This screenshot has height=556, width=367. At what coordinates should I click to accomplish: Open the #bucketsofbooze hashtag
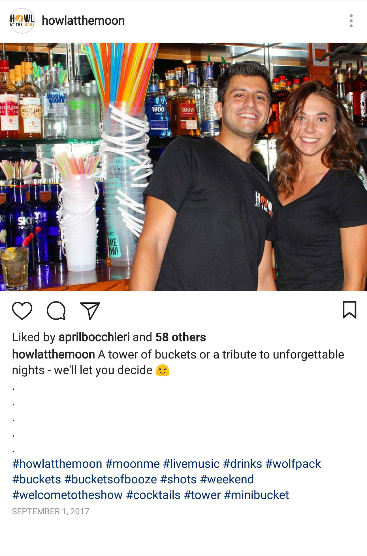(111, 480)
